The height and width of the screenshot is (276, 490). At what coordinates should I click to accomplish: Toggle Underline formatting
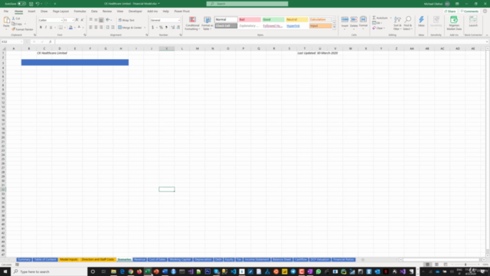[51, 28]
